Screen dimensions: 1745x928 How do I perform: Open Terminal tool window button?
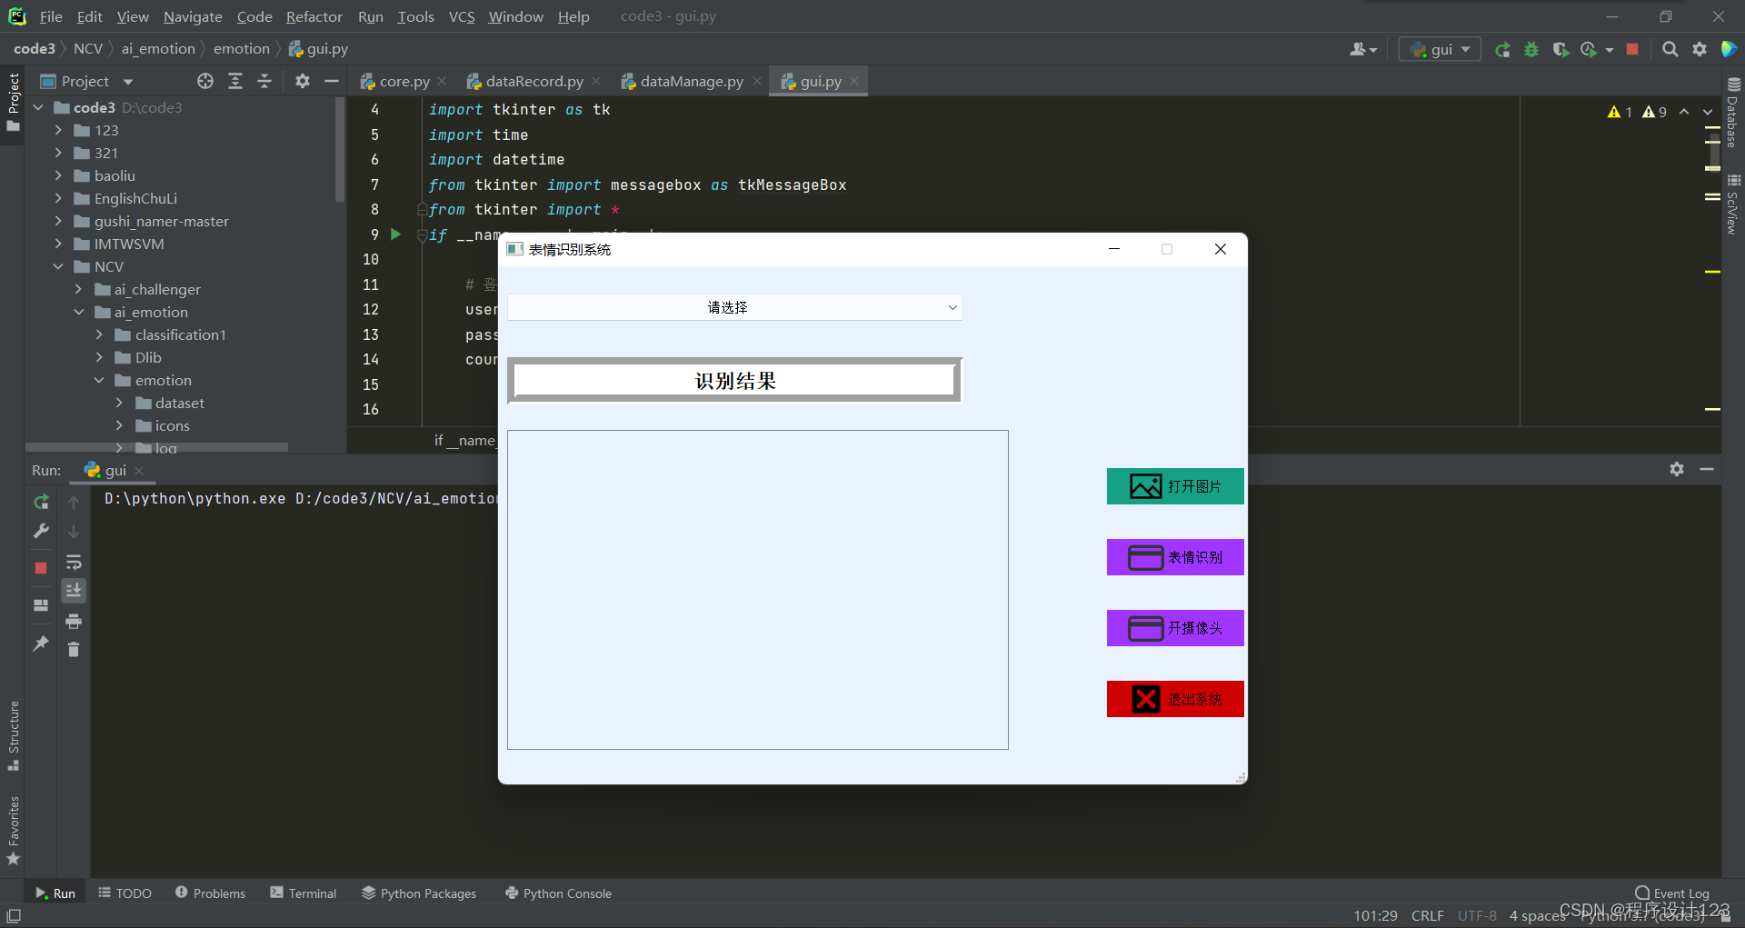pyautogui.click(x=304, y=893)
